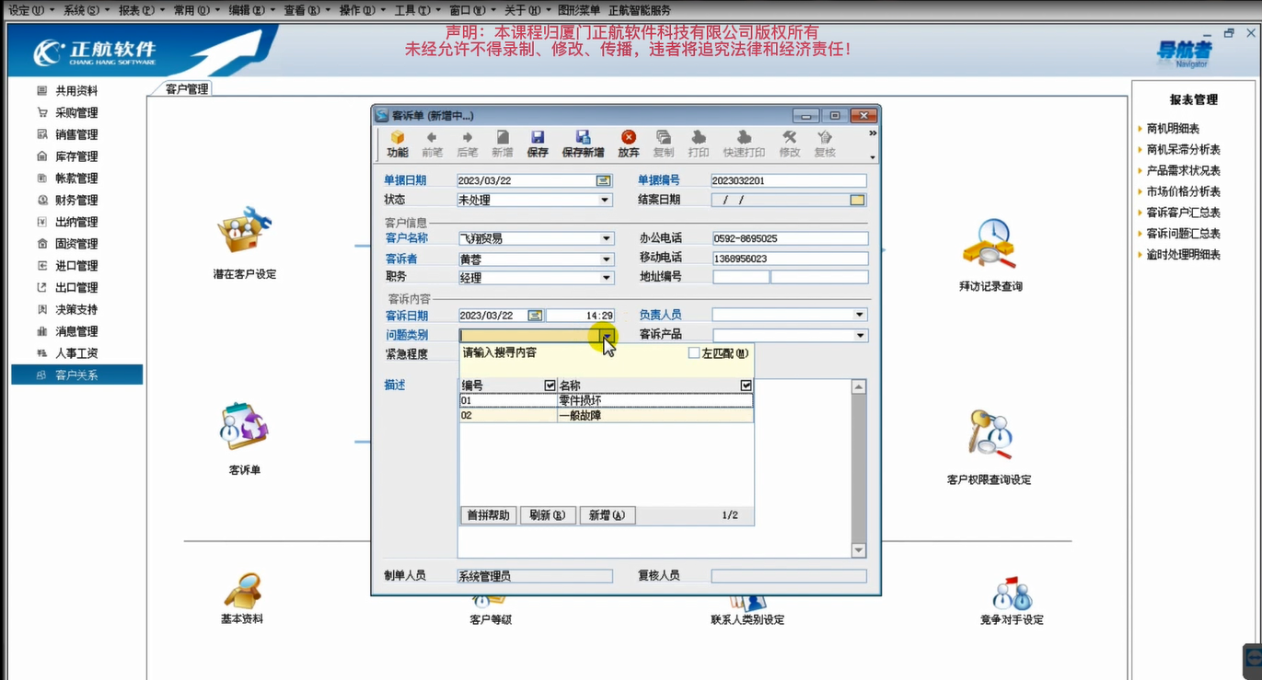Screen dimensions: 1262x680
Task: Click the 新增 toolbar icon
Action: (x=502, y=144)
